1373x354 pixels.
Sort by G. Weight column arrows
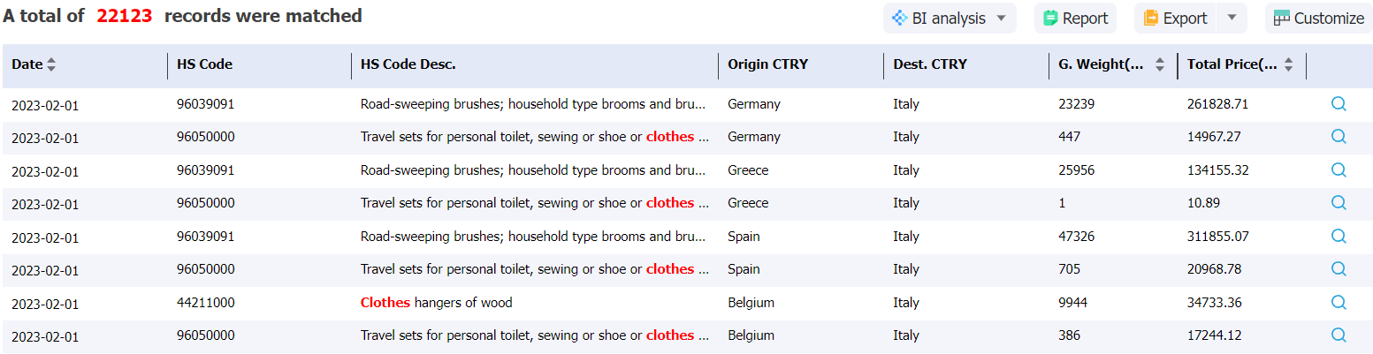pos(1160,64)
